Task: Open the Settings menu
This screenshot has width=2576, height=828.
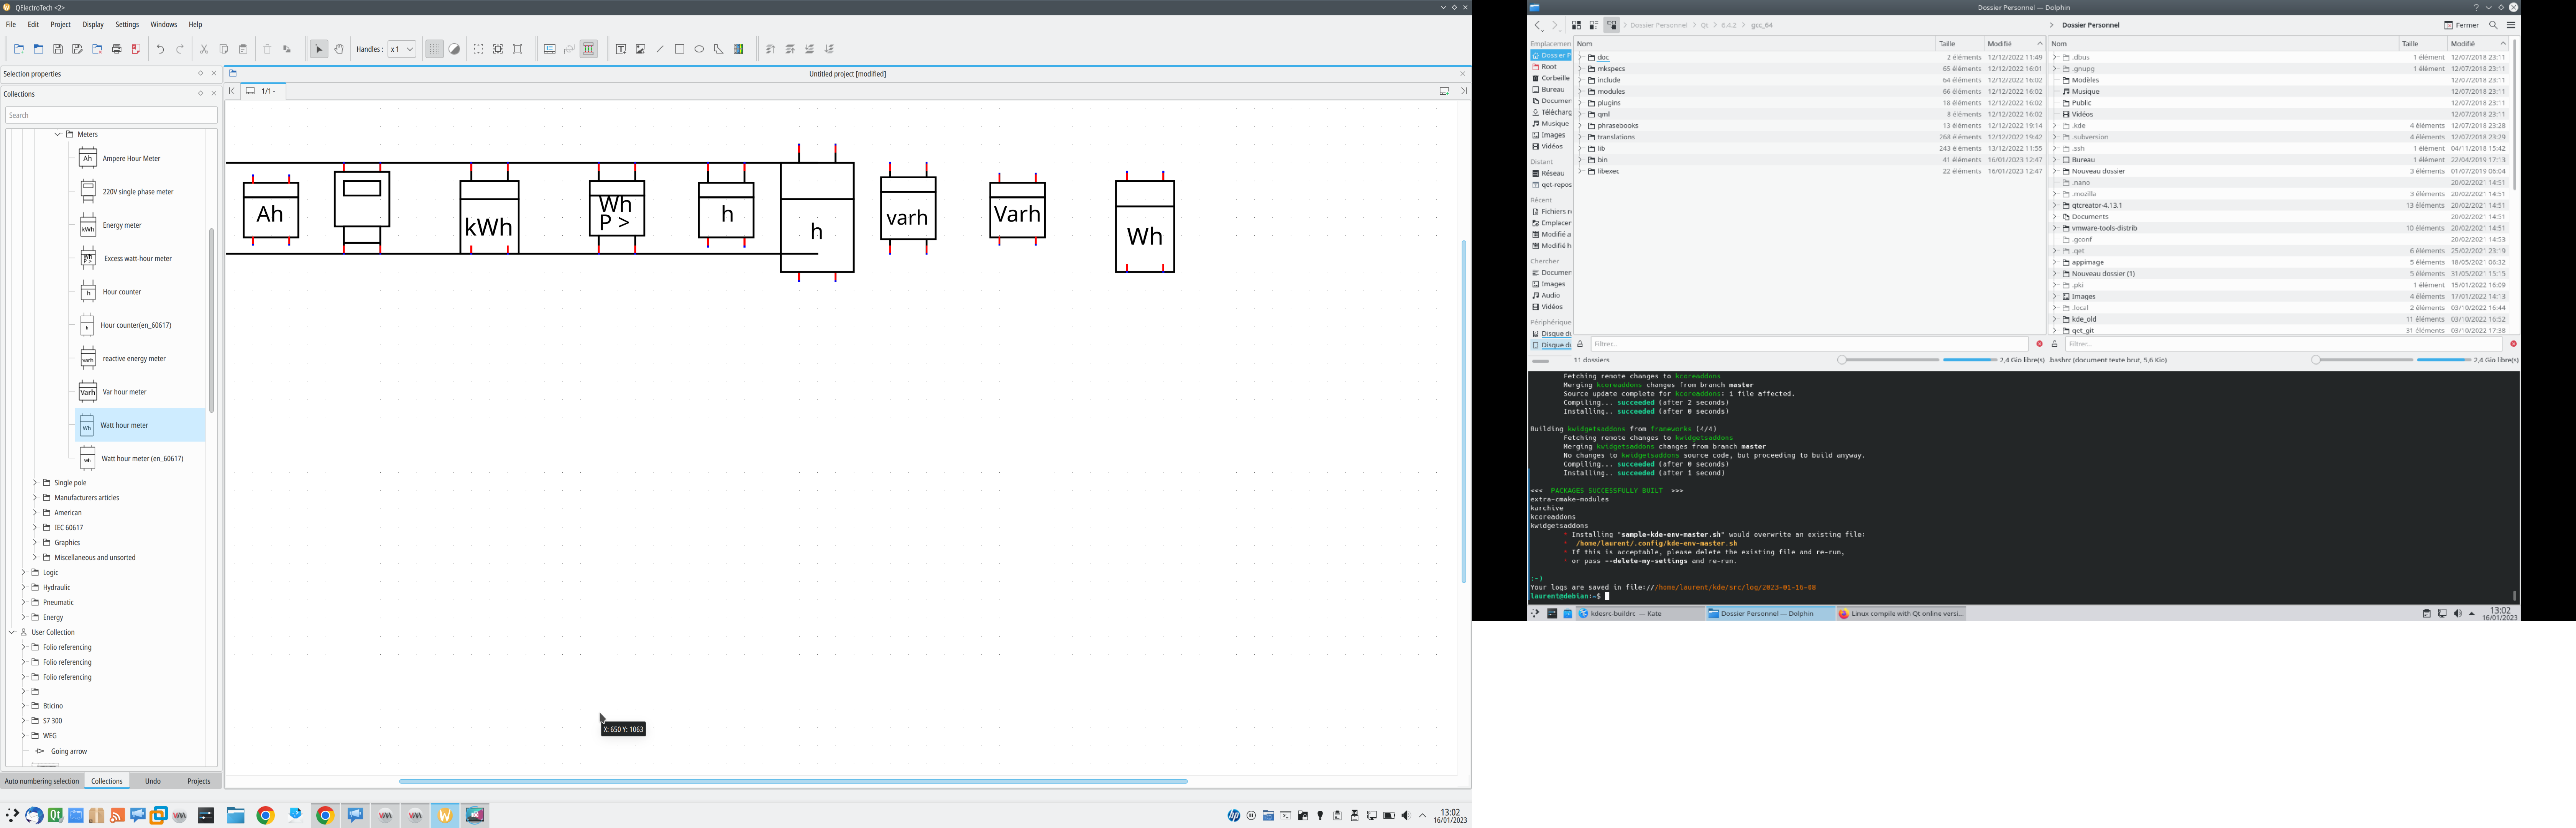Action: tap(127, 25)
